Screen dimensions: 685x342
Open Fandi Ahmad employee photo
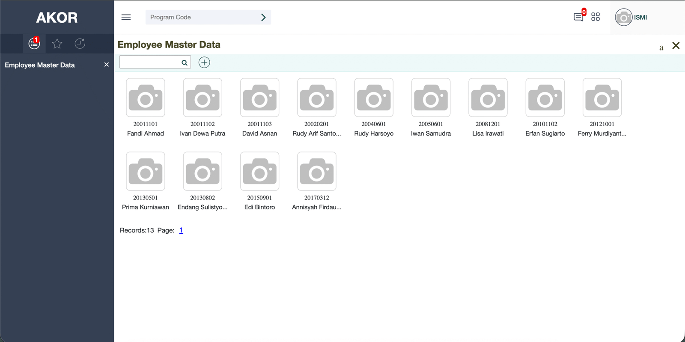pyautogui.click(x=146, y=98)
